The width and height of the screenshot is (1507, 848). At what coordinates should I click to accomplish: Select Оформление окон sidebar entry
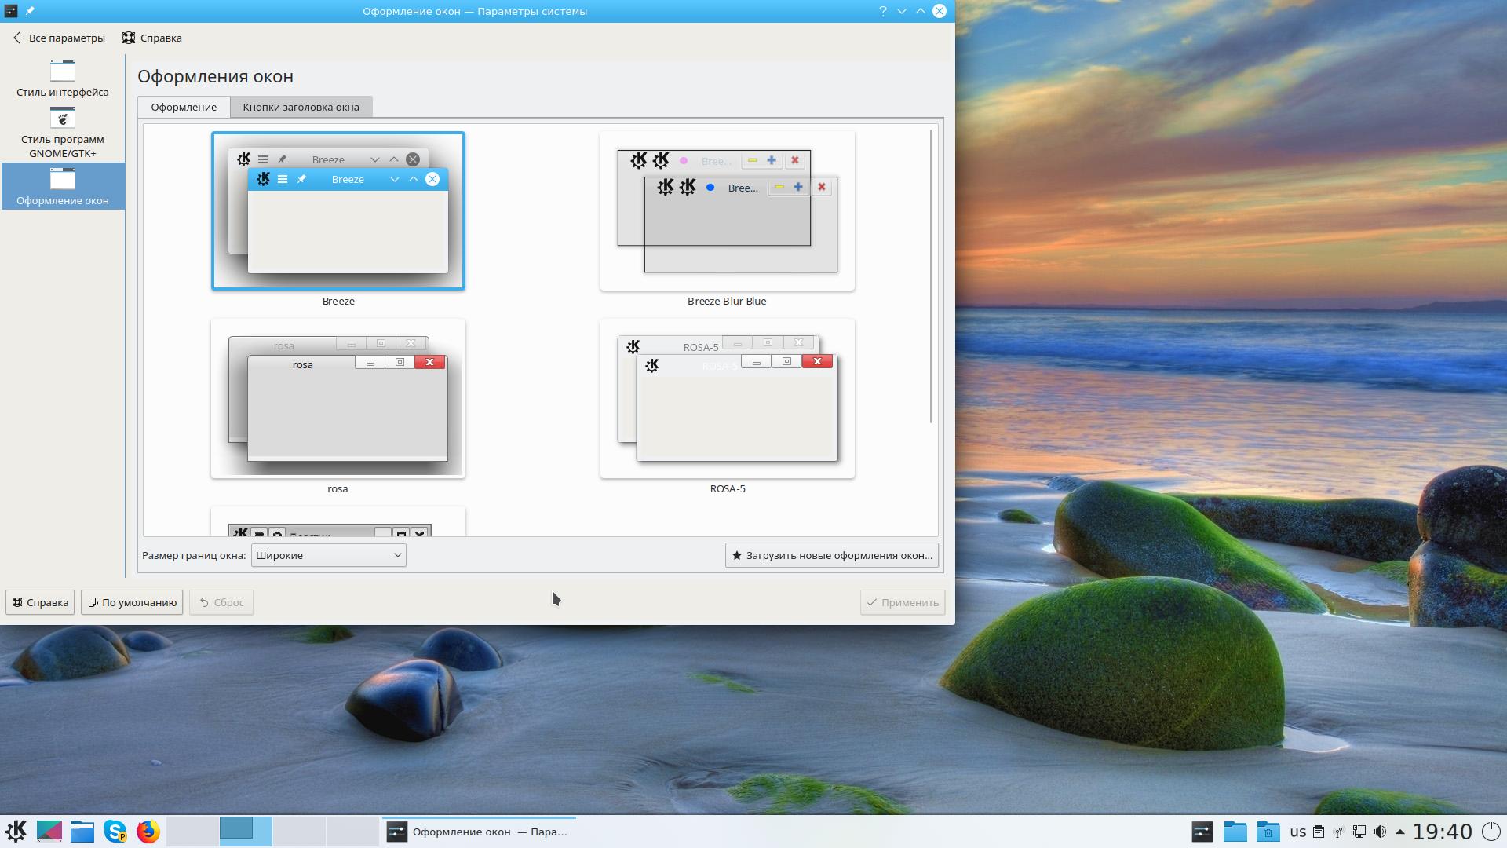[62, 187]
